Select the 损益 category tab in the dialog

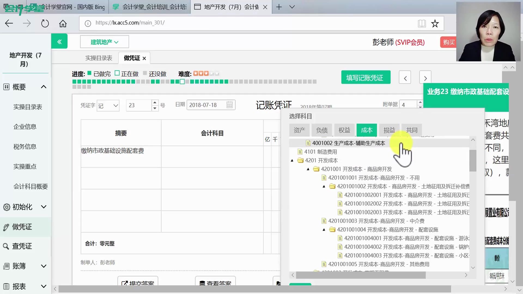coord(389,130)
